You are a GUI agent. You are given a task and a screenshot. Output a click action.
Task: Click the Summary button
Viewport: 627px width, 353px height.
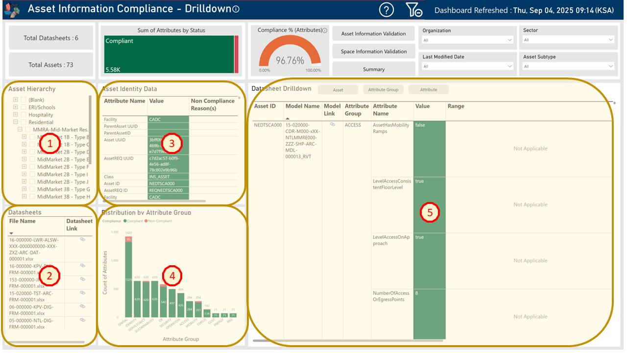click(x=373, y=69)
